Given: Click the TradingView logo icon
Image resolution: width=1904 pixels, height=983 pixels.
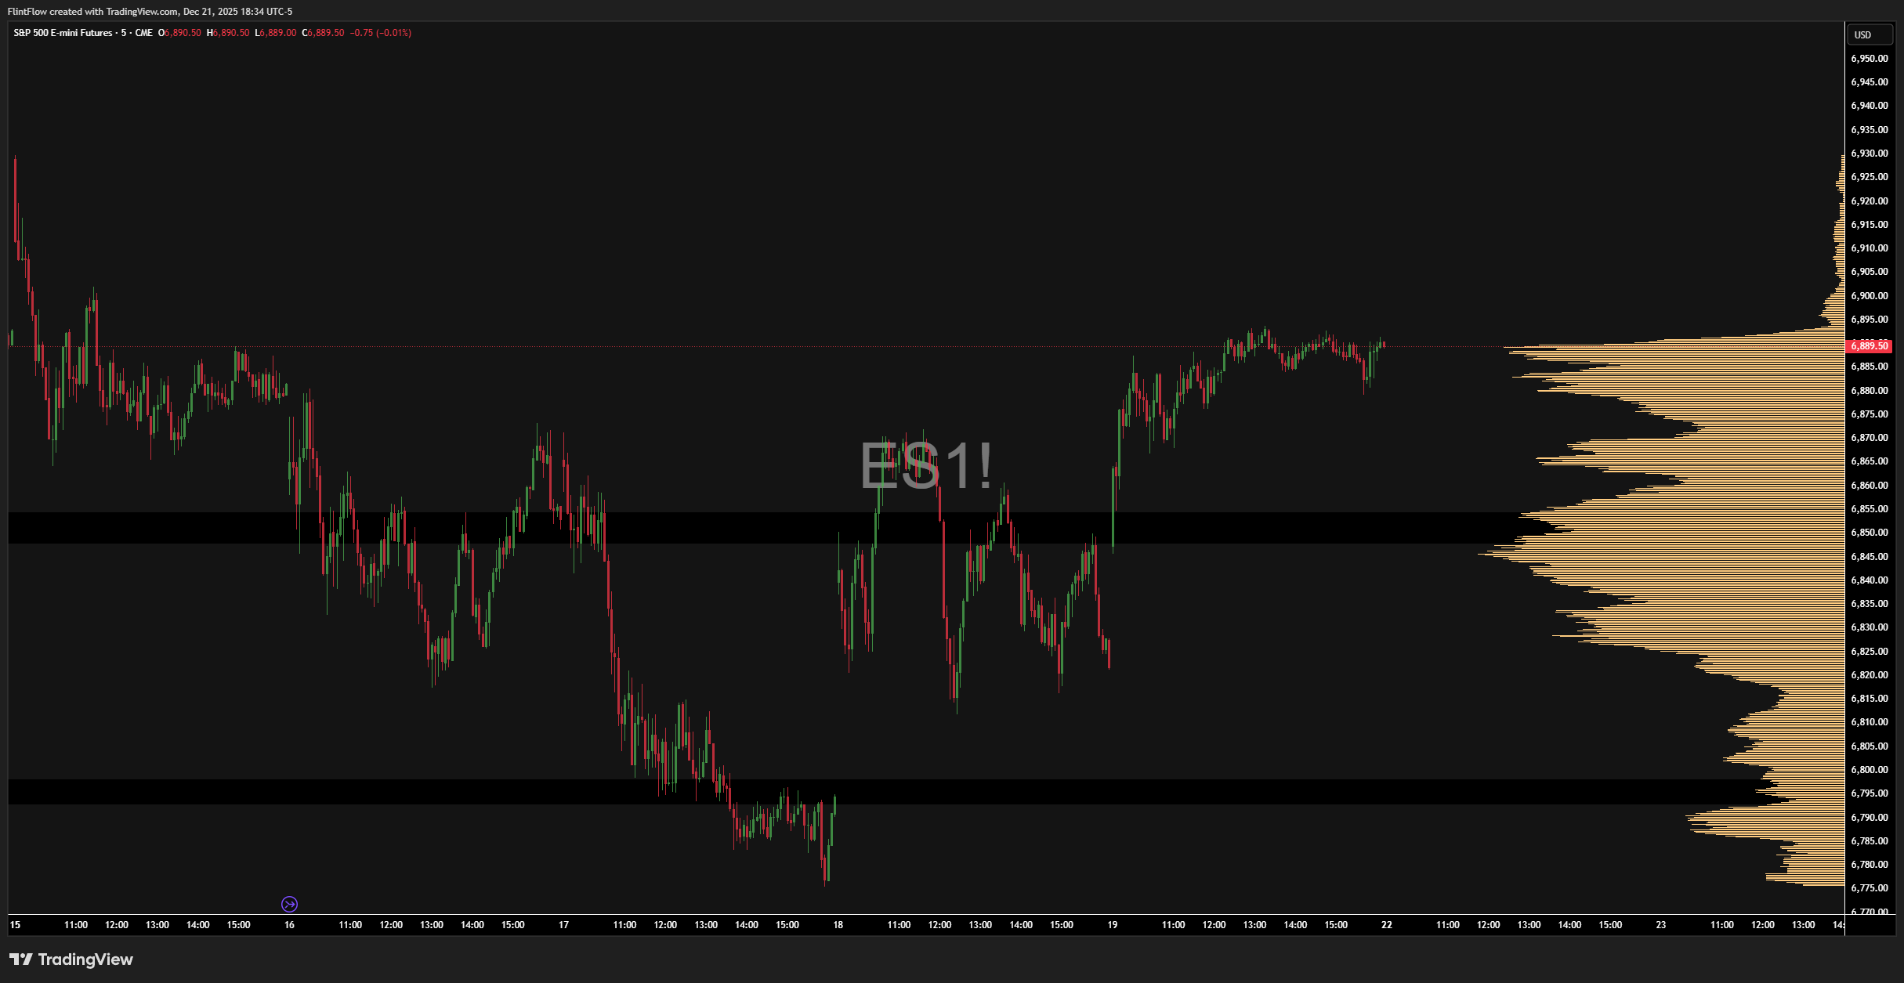Looking at the screenshot, I should (x=20, y=960).
